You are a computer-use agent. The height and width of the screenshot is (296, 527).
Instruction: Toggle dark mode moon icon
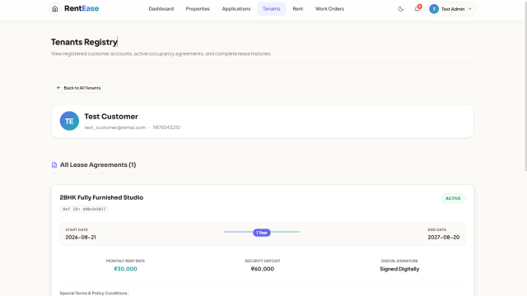pos(401,9)
